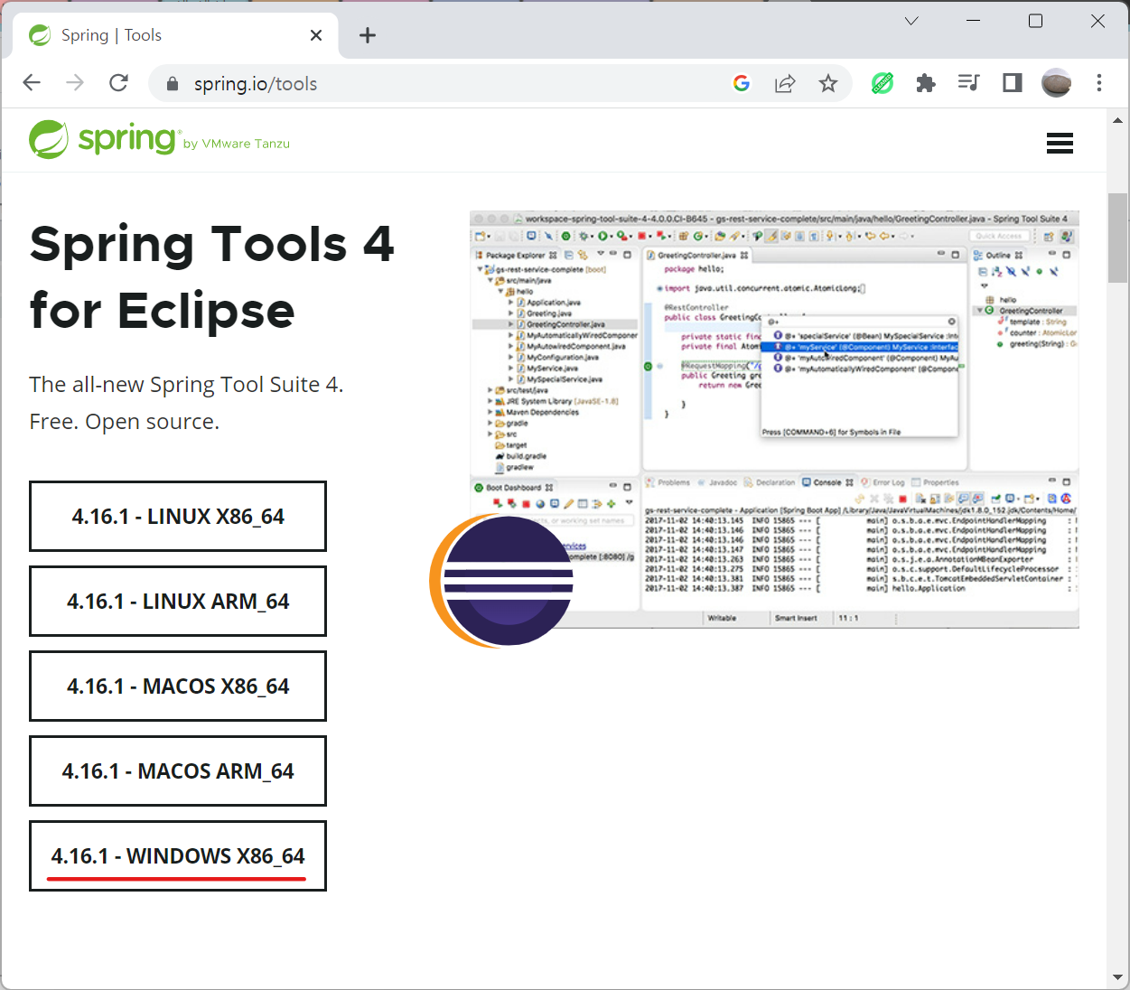Toggle the browser side panel
This screenshot has width=1130, height=990.
click(1012, 83)
